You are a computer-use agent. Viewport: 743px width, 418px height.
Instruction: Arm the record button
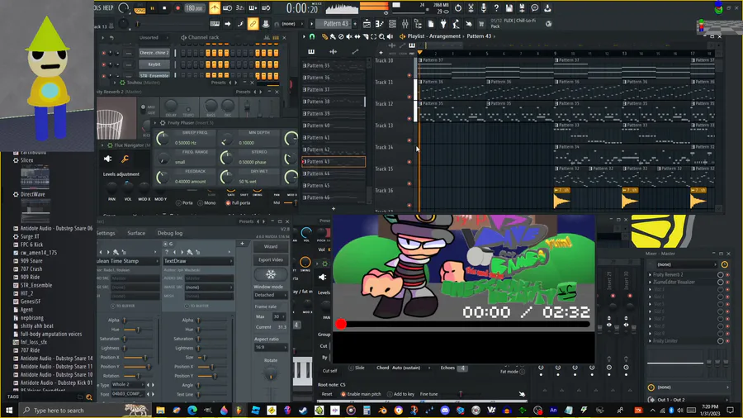pyautogui.click(x=177, y=8)
